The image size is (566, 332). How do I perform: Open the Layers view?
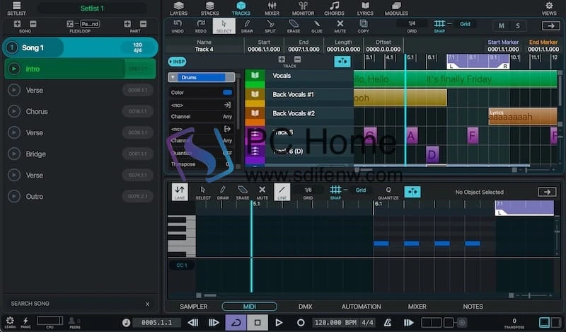point(179,8)
